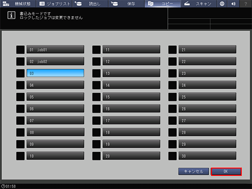Toggle lock box beside slot 16
This screenshot has height=189, width=252.
pyautogui.click(x=97, y=109)
